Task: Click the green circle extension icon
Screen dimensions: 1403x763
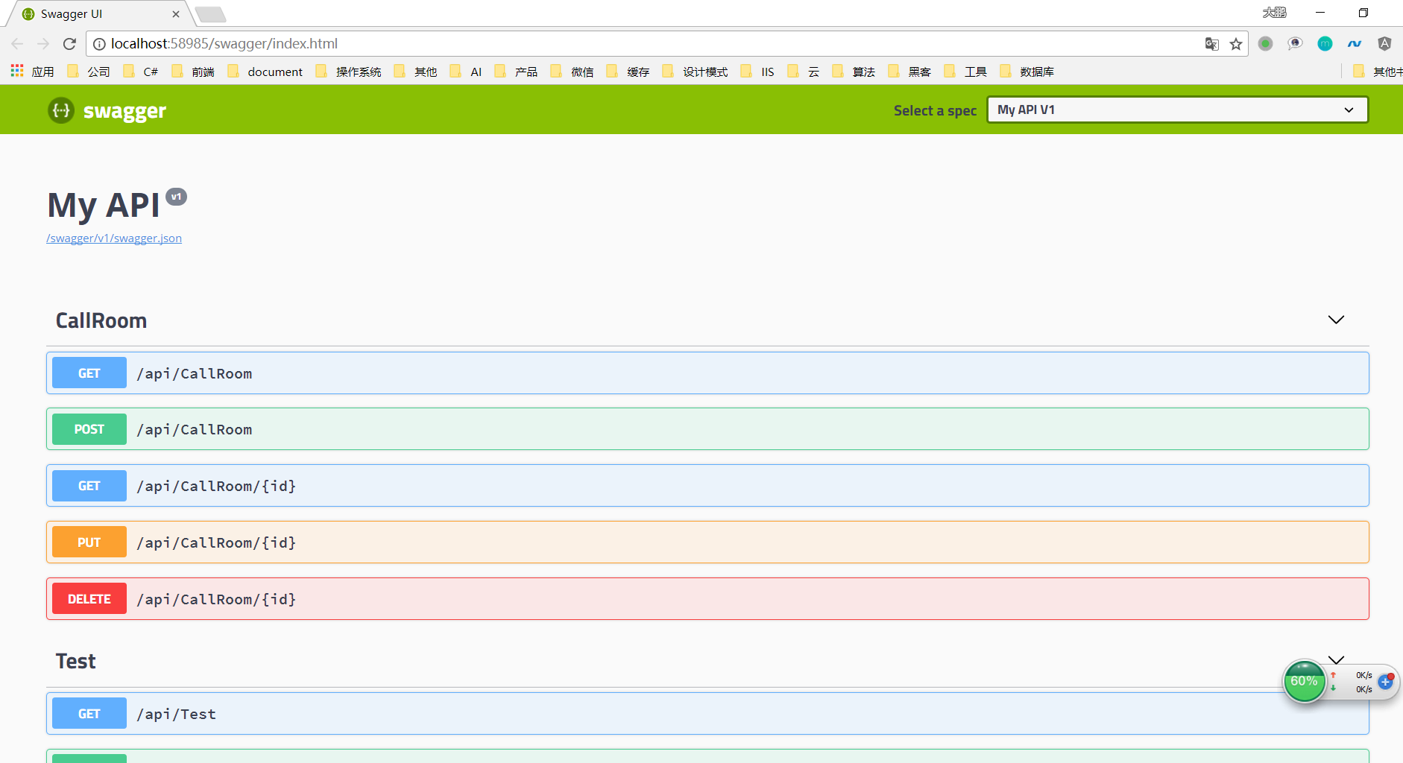Action: pos(1265,44)
